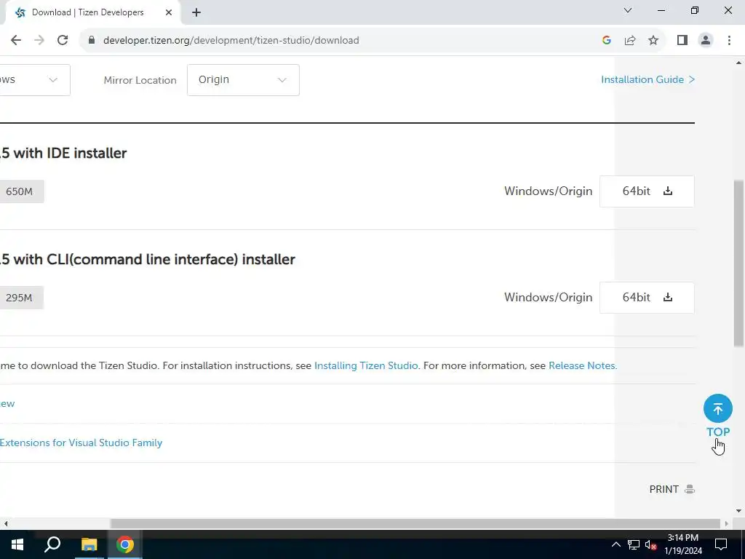Open the taskbar clock and date

tap(682, 544)
